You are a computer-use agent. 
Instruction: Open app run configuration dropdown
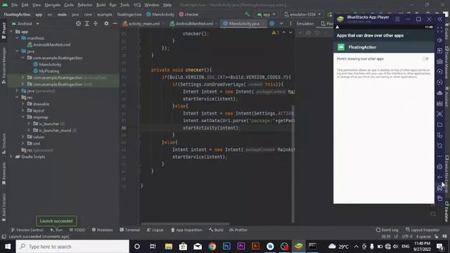coord(266,14)
